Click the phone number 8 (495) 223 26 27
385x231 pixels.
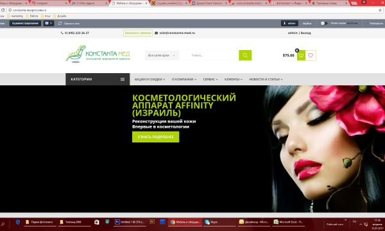(x=77, y=33)
